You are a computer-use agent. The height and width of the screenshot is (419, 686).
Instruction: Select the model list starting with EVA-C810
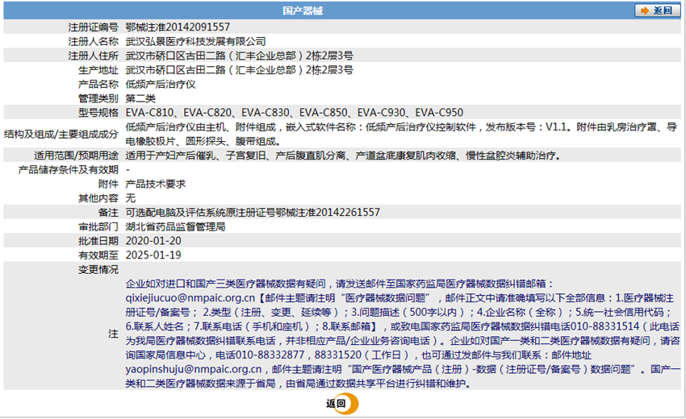[x=295, y=113]
